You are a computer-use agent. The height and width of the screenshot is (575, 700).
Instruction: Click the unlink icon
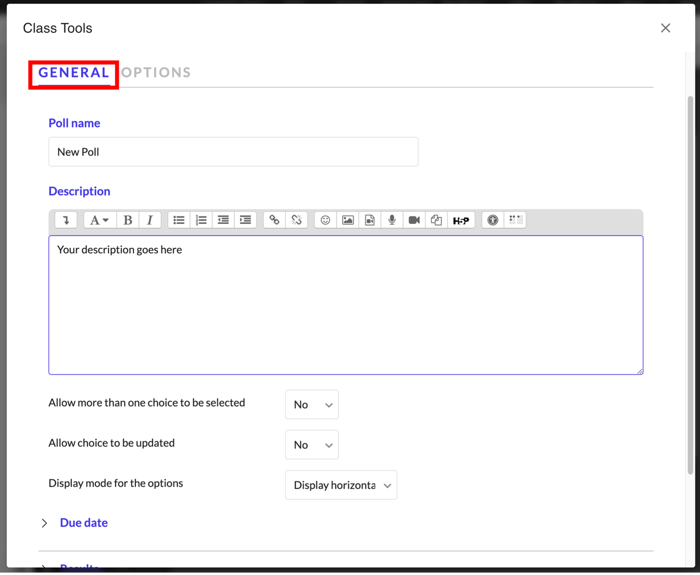click(297, 220)
